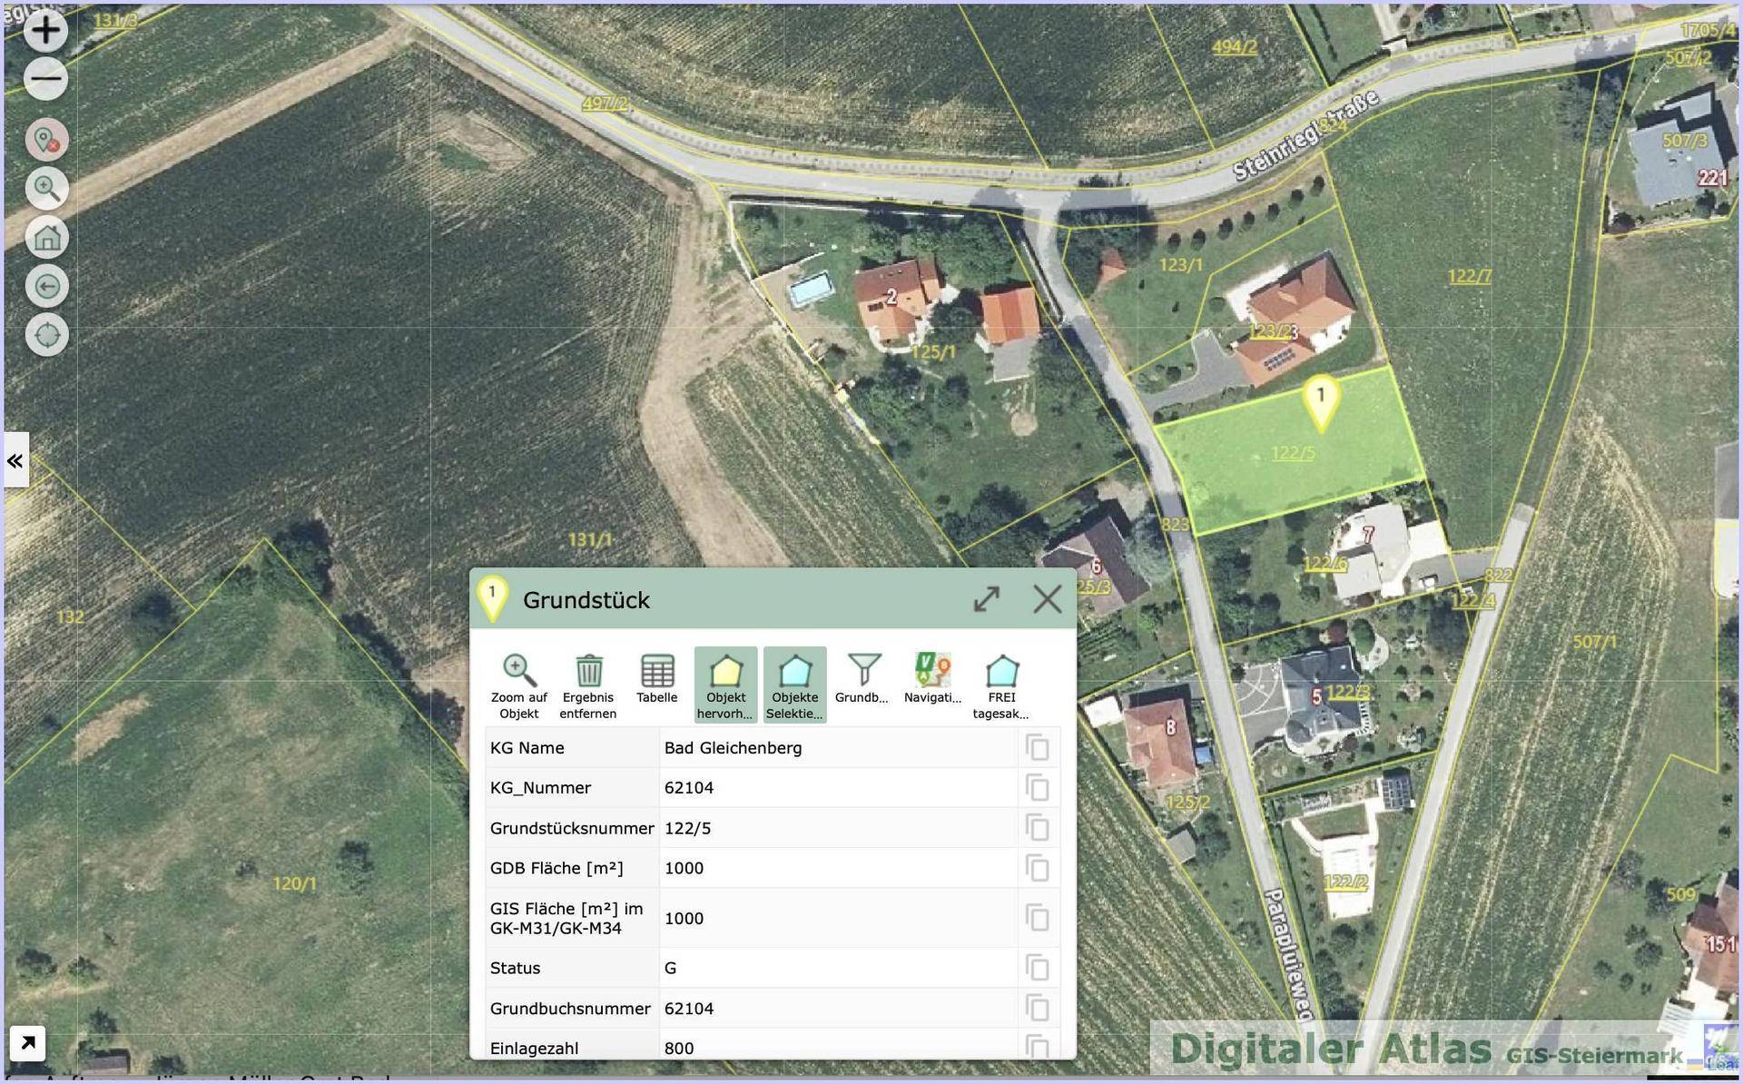Copy the GDB Fläche value

click(x=1038, y=868)
